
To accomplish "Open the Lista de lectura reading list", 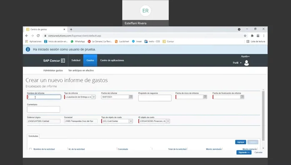I will 256,42.
